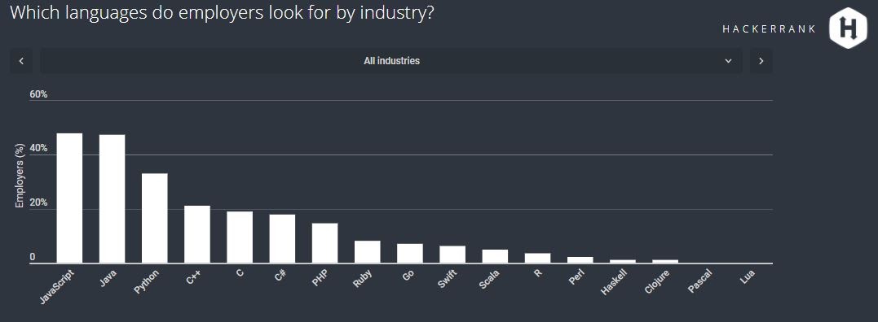Click the HackerRank hexagon logo icon
The width and height of the screenshot is (878, 322).
[x=848, y=28]
